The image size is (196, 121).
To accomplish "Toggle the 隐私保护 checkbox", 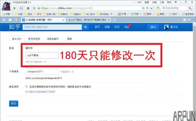I will [27, 86].
